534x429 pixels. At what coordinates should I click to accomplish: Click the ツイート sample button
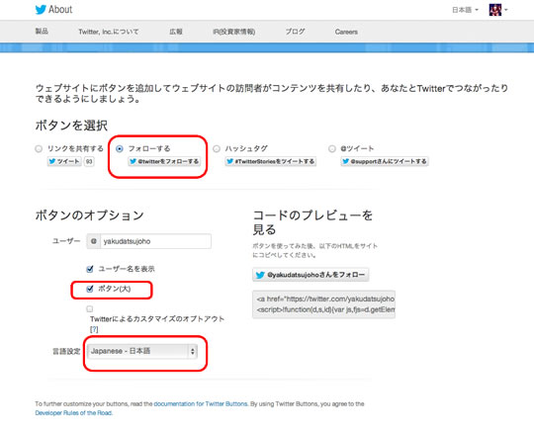click(x=64, y=161)
